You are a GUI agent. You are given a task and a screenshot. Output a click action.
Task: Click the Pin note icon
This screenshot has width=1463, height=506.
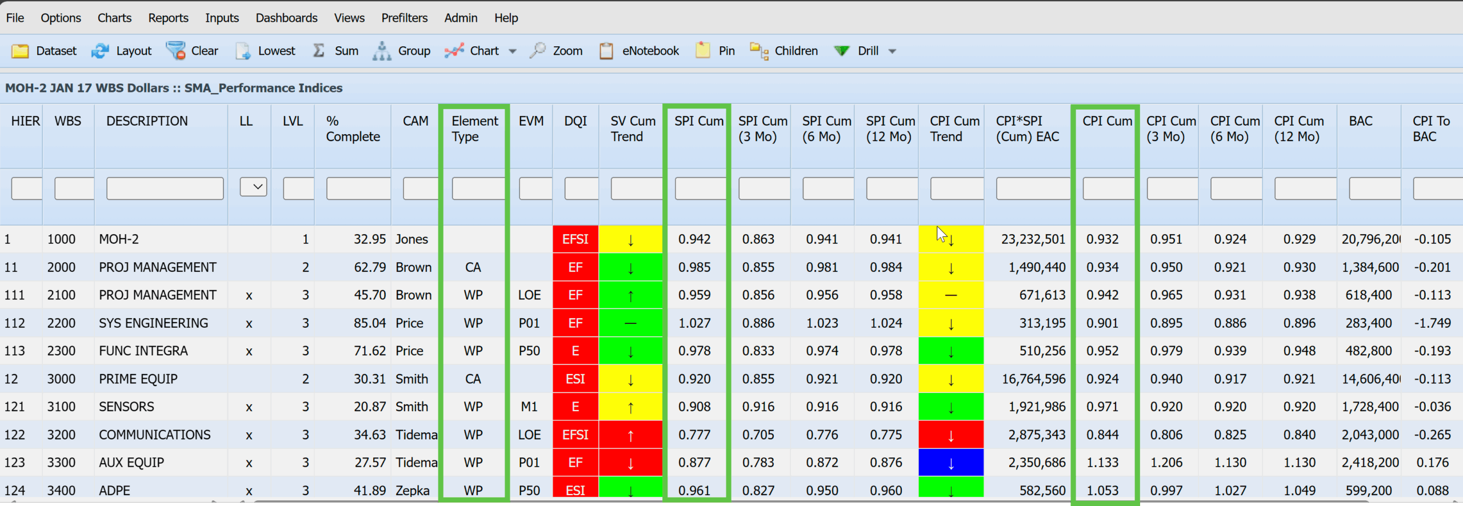point(702,51)
